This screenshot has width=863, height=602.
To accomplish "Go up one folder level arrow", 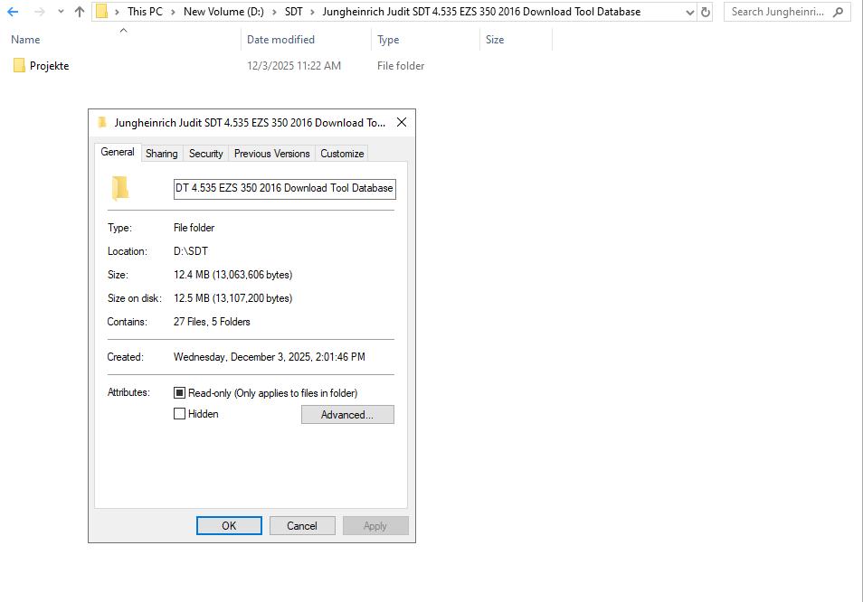I will point(80,12).
